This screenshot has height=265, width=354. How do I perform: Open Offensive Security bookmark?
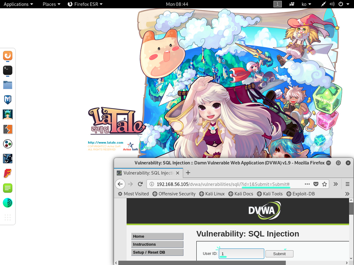[x=174, y=194]
